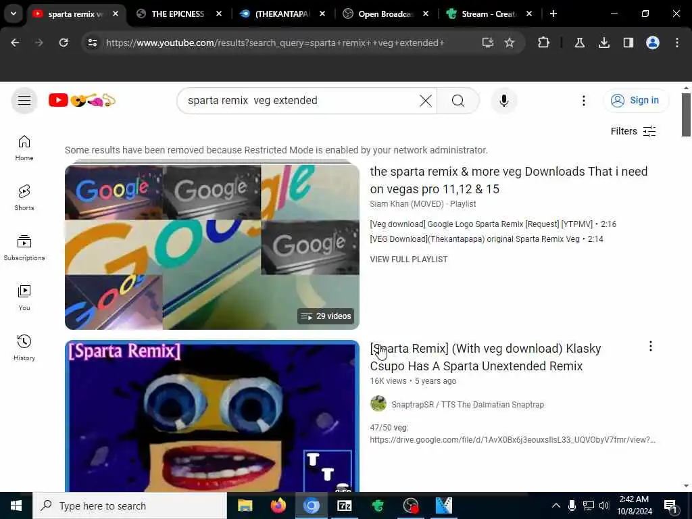Image resolution: width=692 pixels, height=519 pixels.
Task: Open the browser extensions puzzle icon
Action: click(x=544, y=43)
